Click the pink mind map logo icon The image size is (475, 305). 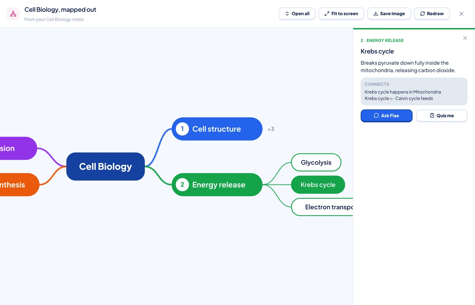13,14
